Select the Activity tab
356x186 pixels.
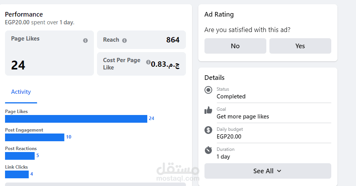[21, 92]
